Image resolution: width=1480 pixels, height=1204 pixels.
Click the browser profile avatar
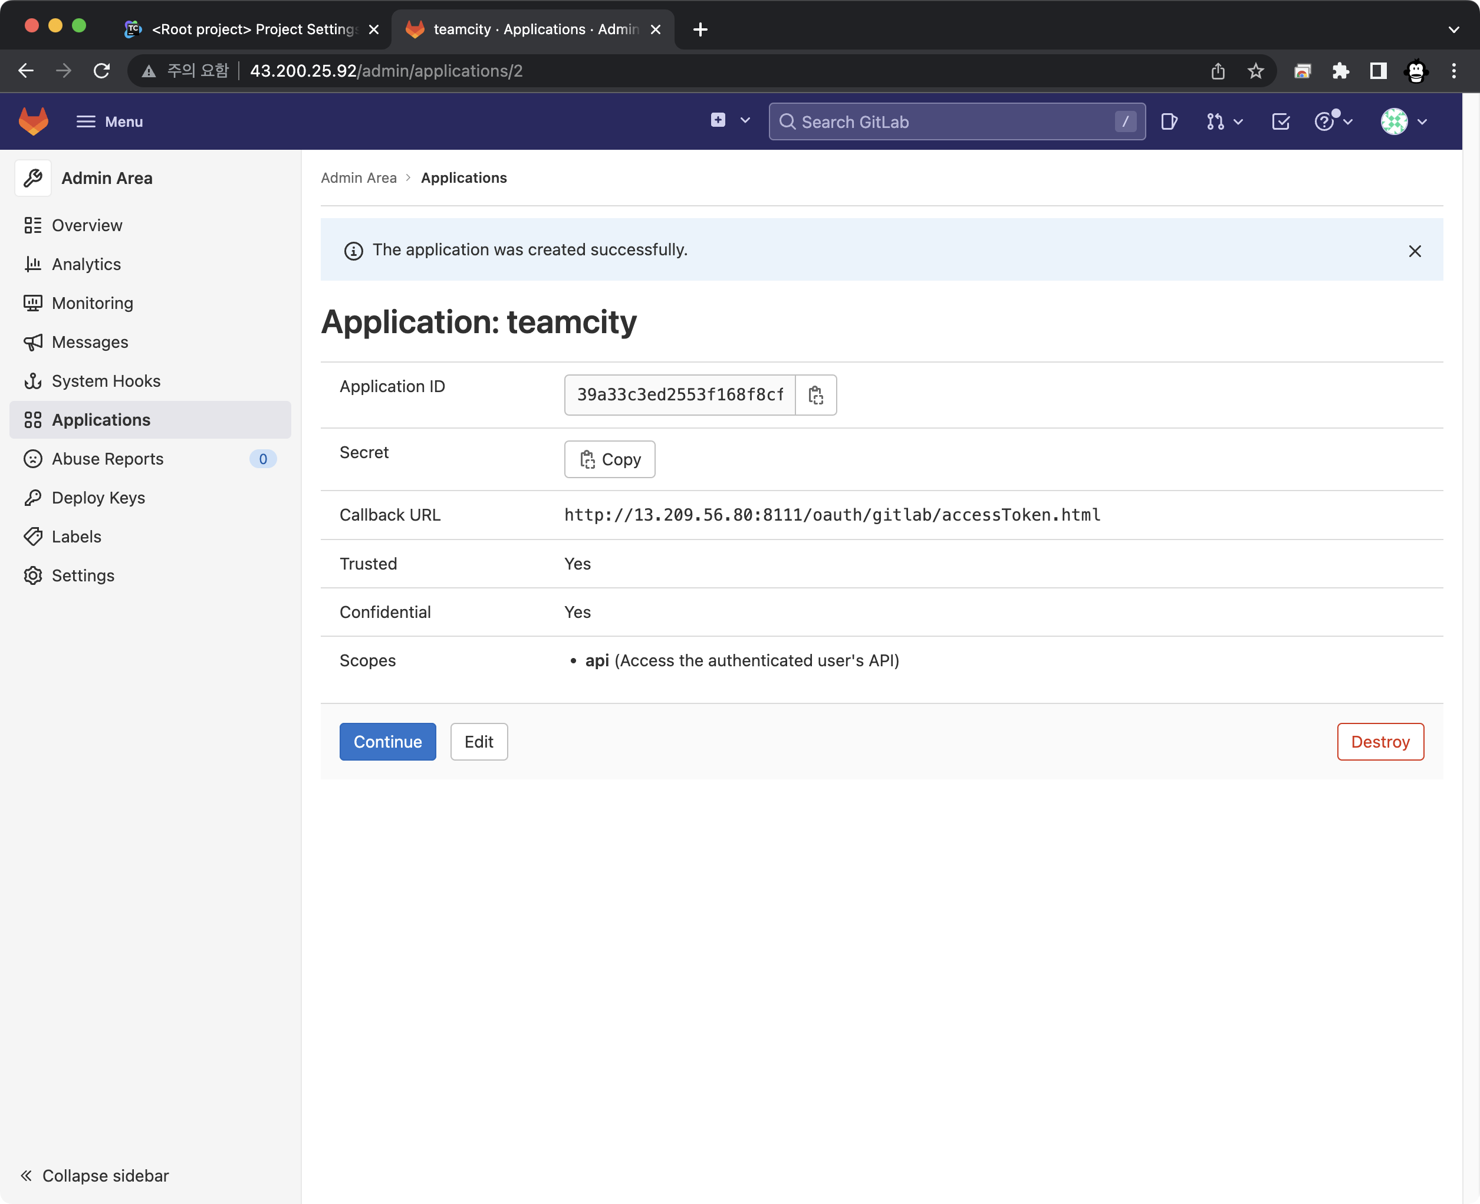(x=1416, y=71)
